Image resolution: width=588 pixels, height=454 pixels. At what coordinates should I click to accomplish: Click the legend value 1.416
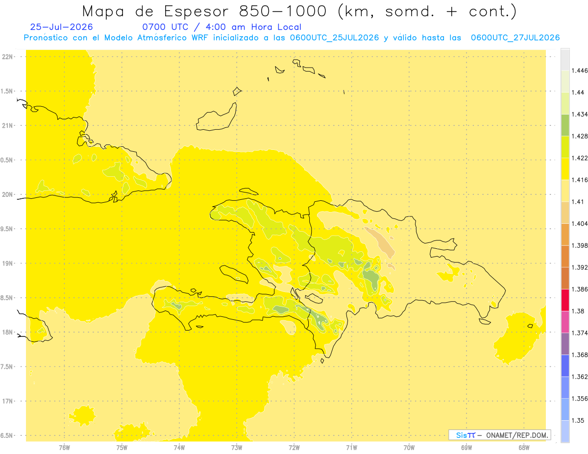[580, 180]
